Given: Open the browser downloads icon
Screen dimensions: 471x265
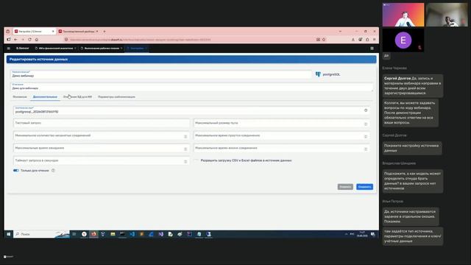Looking at the screenshot, I should (353, 39).
